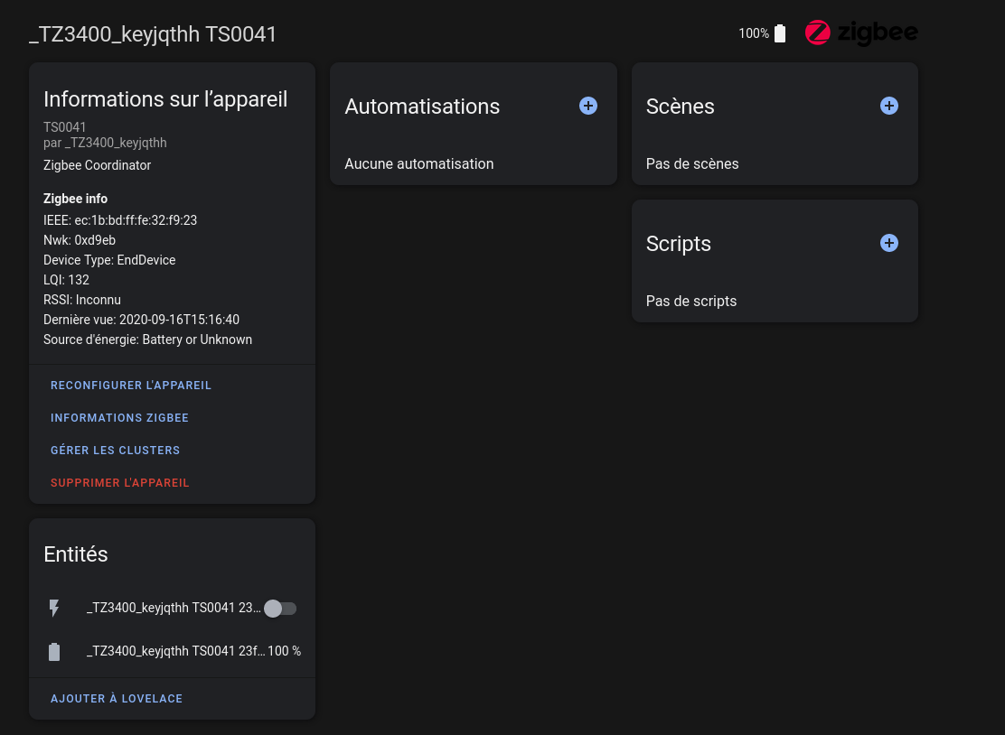Click SUPPRIMER L'APPAREIL

tap(119, 482)
